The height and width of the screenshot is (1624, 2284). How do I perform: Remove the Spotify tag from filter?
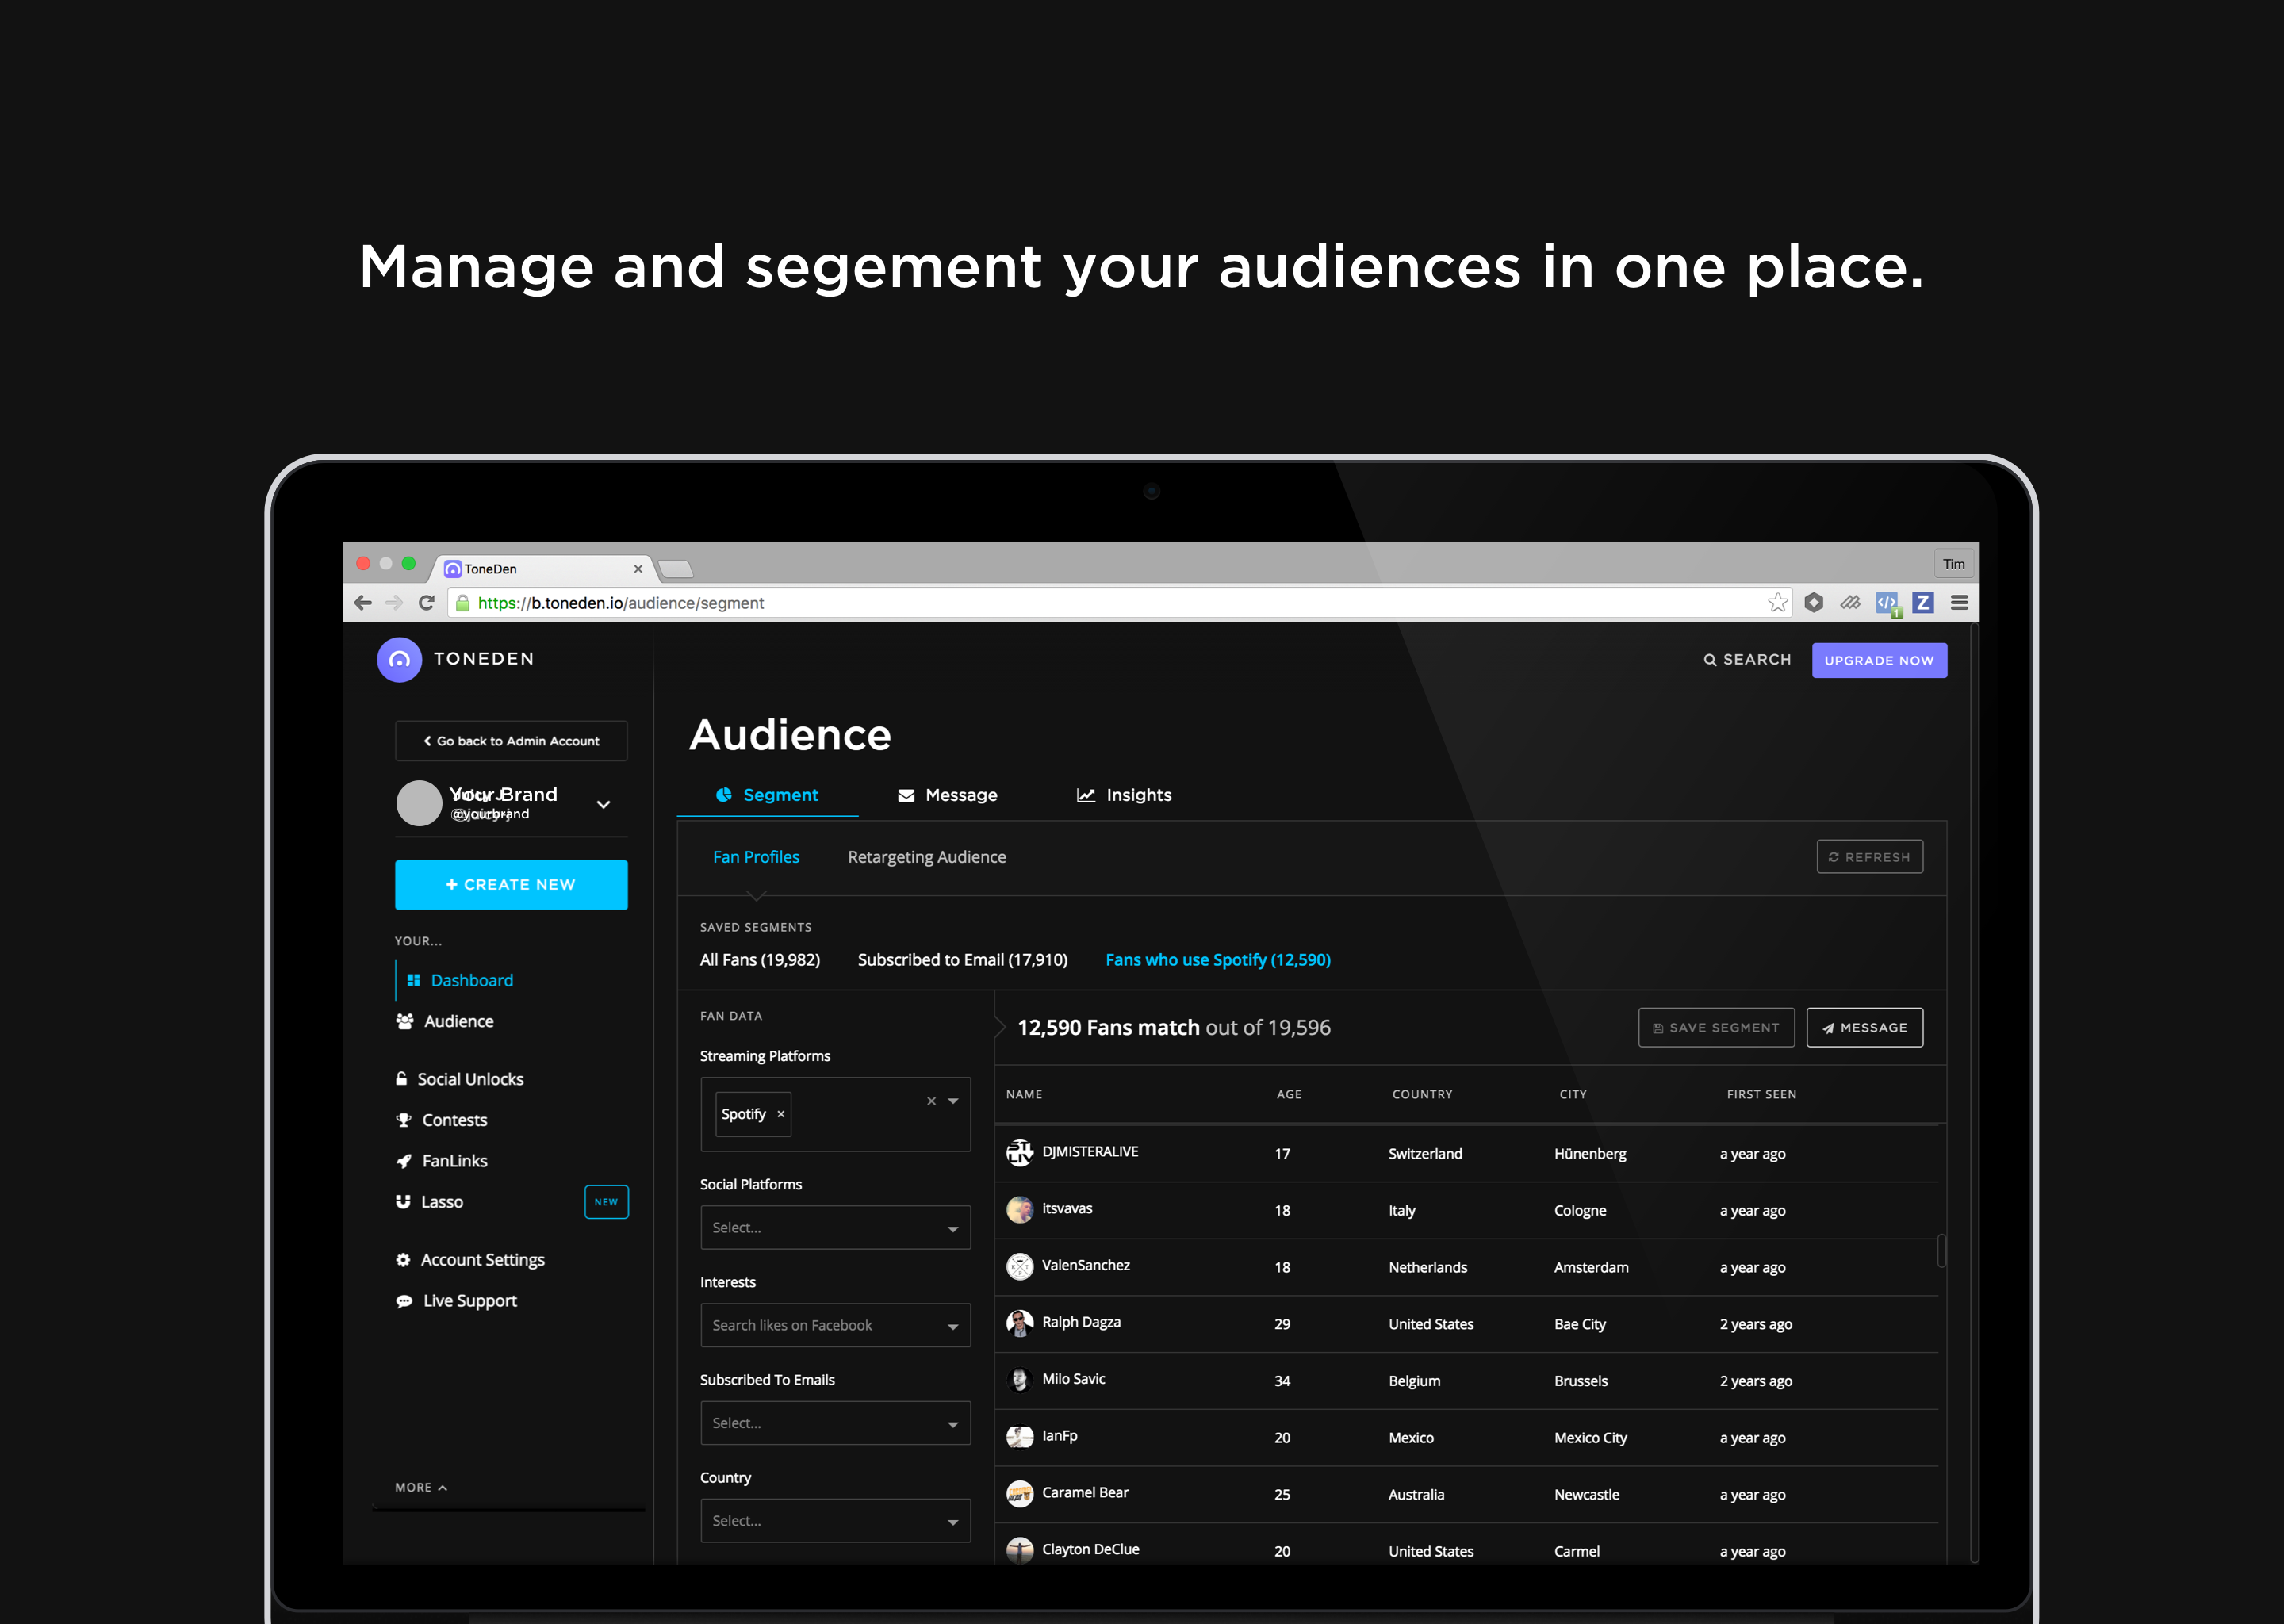coord(781,1114)
